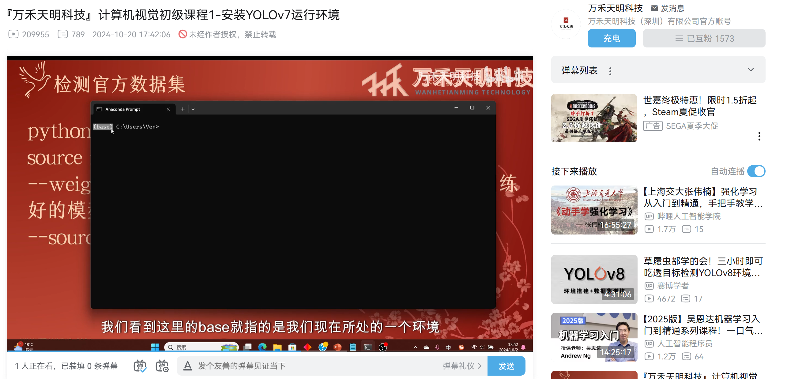Expand the 弹幕列表 panel chevron
This screenshot has height=379, width=787.
751,70
